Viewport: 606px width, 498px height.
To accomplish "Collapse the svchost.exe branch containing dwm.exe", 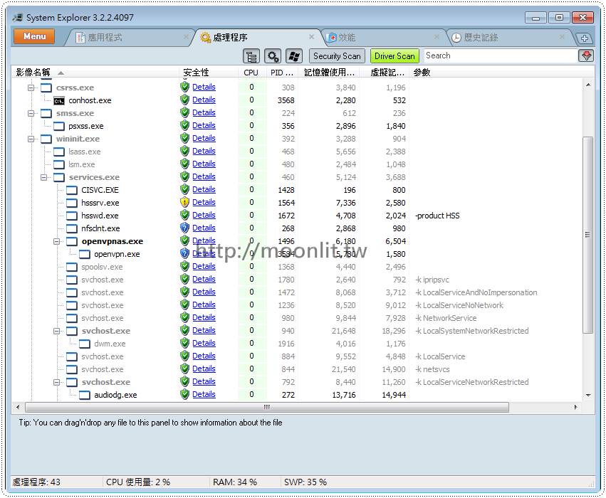I will [56, 330].
